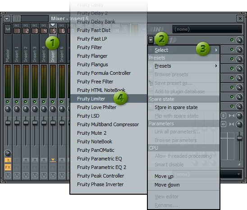Click the swap left/right channels button

click(x=223, y=124)
